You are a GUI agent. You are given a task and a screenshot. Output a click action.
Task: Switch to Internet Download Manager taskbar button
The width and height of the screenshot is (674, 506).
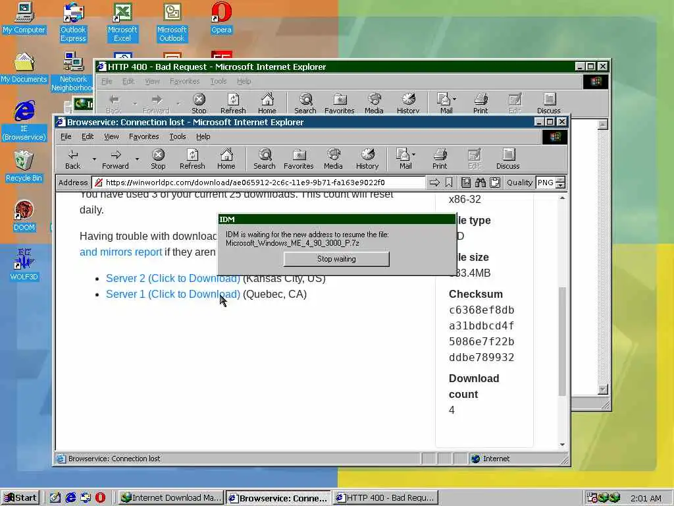pyautogui.click(x=170, y=497)
